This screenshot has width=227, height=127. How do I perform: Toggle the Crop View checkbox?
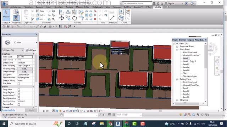point(19,90)
